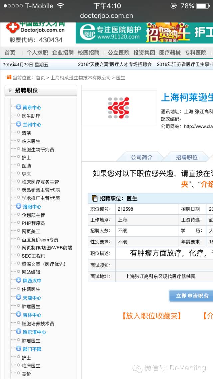Viewport: 213px width, 379px height.
Task: Collapse the 兰州中心 tree node
Action: click(x=19, y=124)
